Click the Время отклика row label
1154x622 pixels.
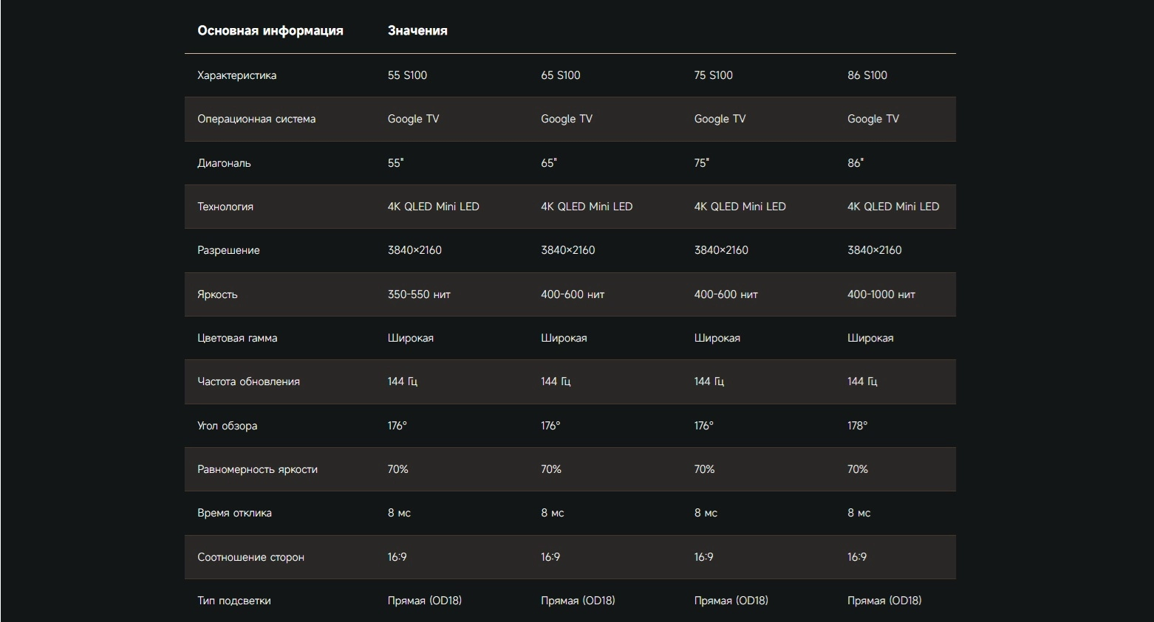[x=234, y=513]
